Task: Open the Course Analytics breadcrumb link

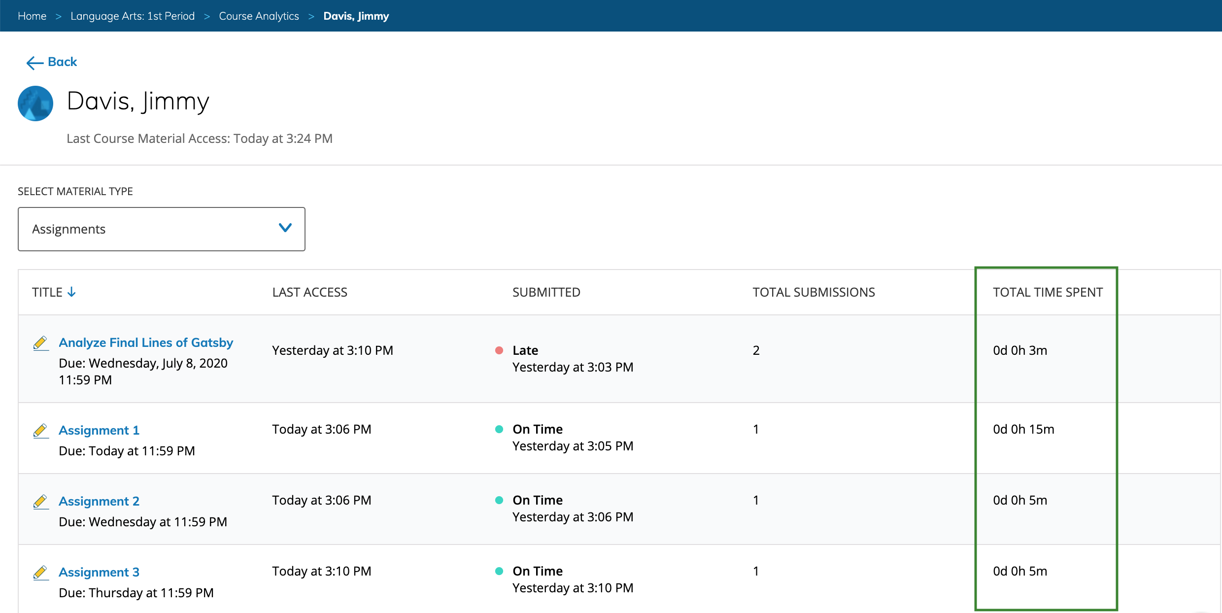Action: pos(259,16)
